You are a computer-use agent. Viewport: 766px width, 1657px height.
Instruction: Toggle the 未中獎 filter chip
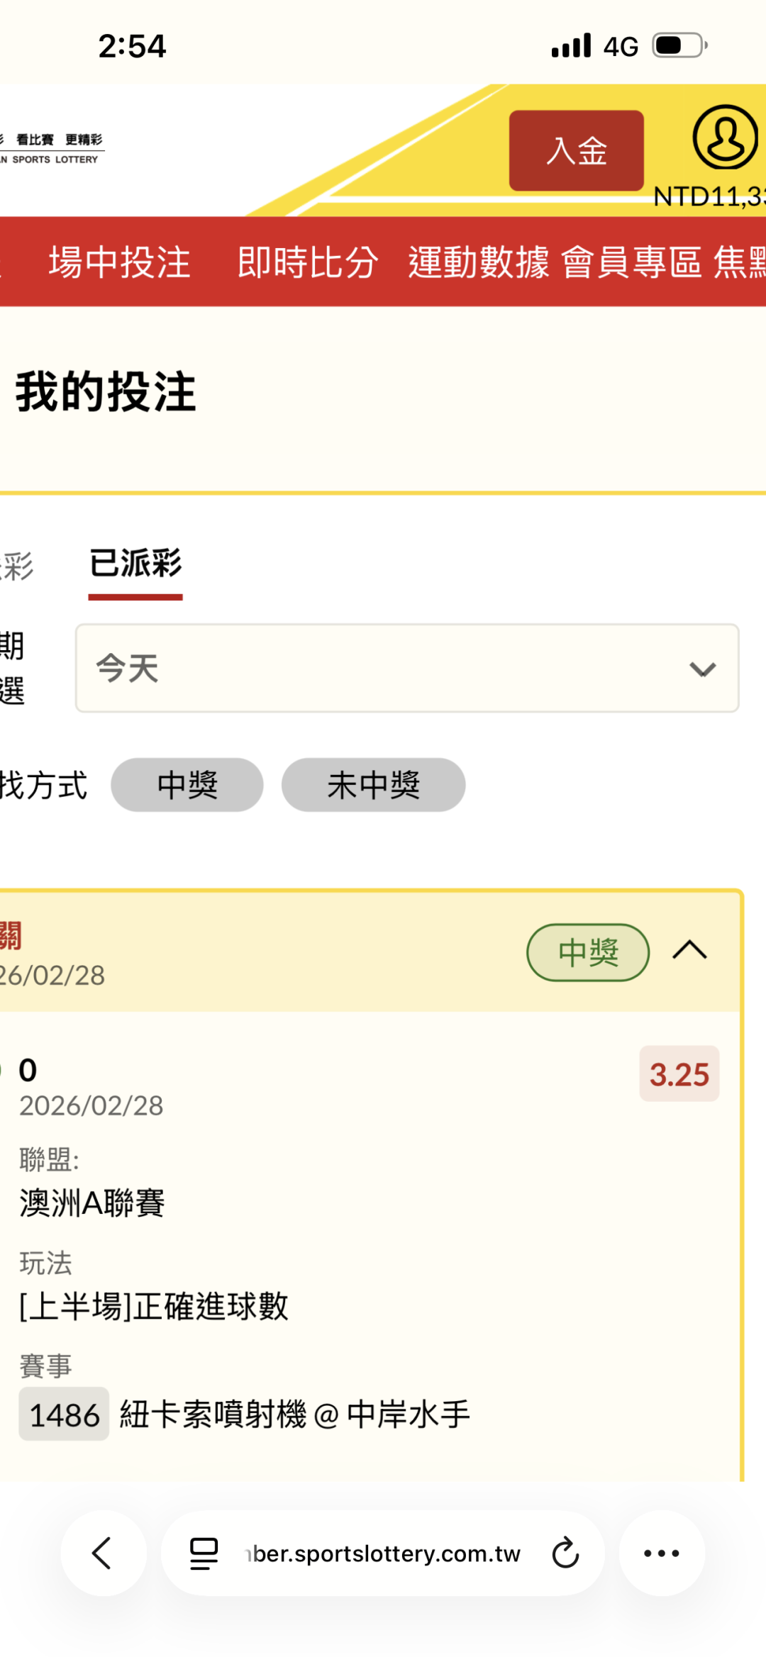[373, 785]
